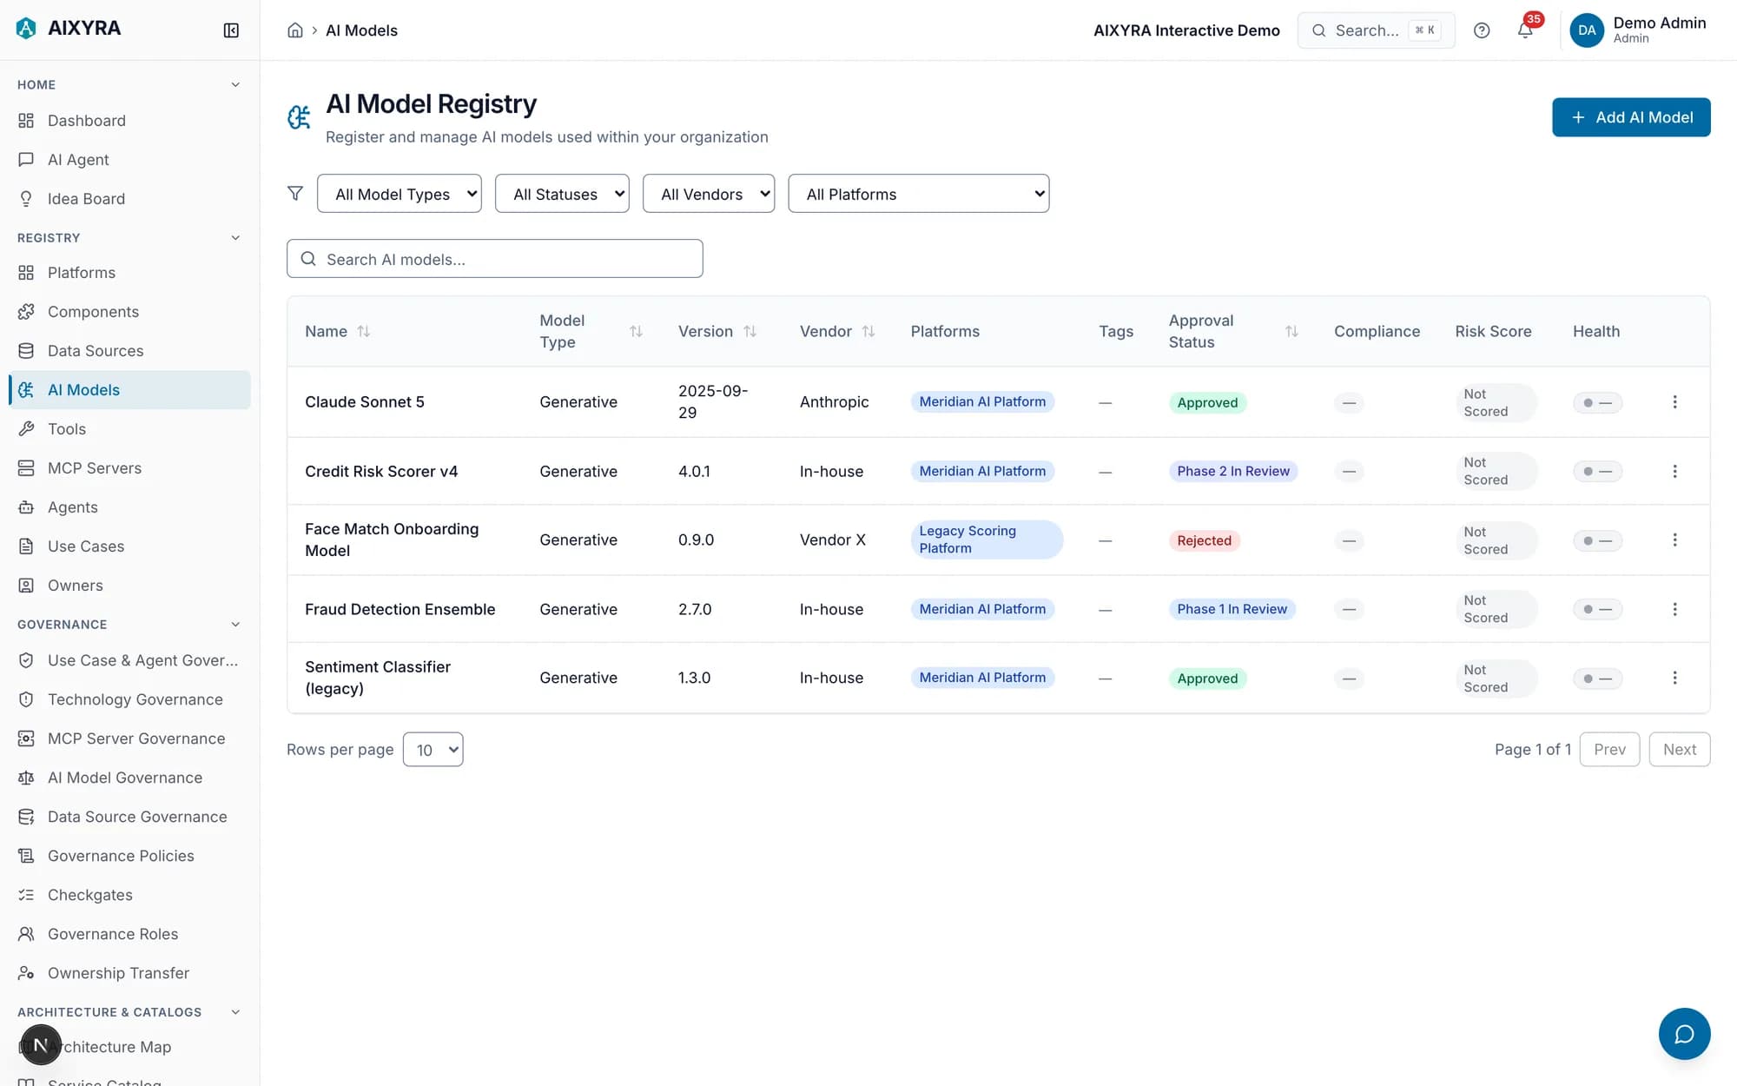Open Fraud Detection Ensemble model entry
Screen dimensions: 1737x1086
(400, 609)
